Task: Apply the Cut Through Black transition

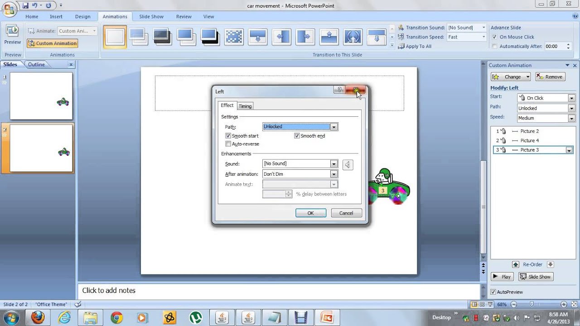Action: [209, 37]
